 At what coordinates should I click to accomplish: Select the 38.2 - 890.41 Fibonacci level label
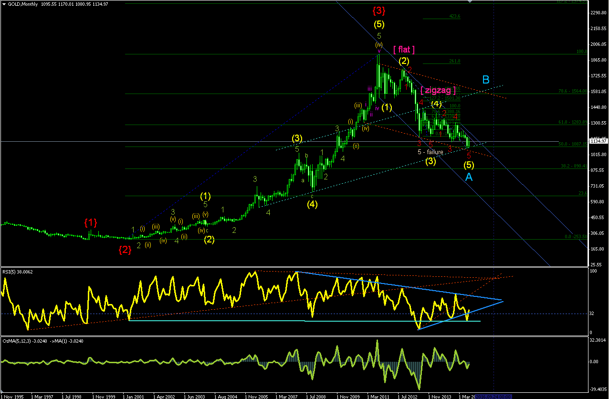[x=573, y=166]
